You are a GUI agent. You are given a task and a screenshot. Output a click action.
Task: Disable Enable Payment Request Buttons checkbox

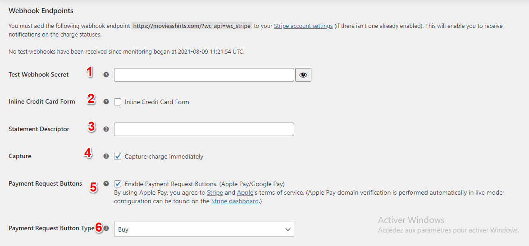118,184
